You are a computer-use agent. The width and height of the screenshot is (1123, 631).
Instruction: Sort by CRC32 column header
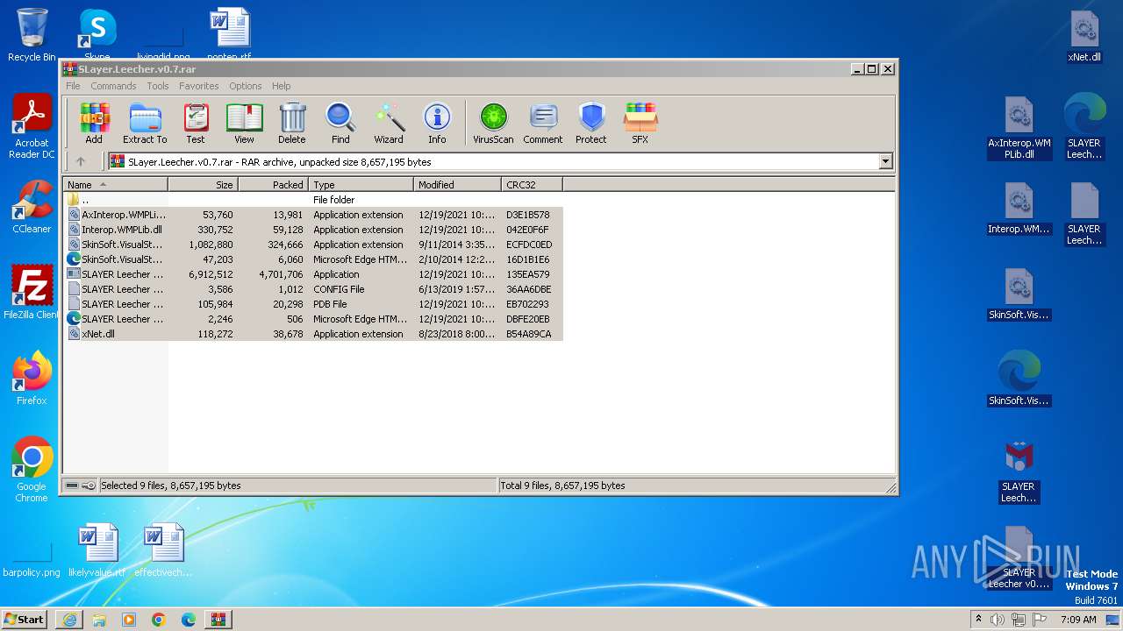tap(532, 185)
